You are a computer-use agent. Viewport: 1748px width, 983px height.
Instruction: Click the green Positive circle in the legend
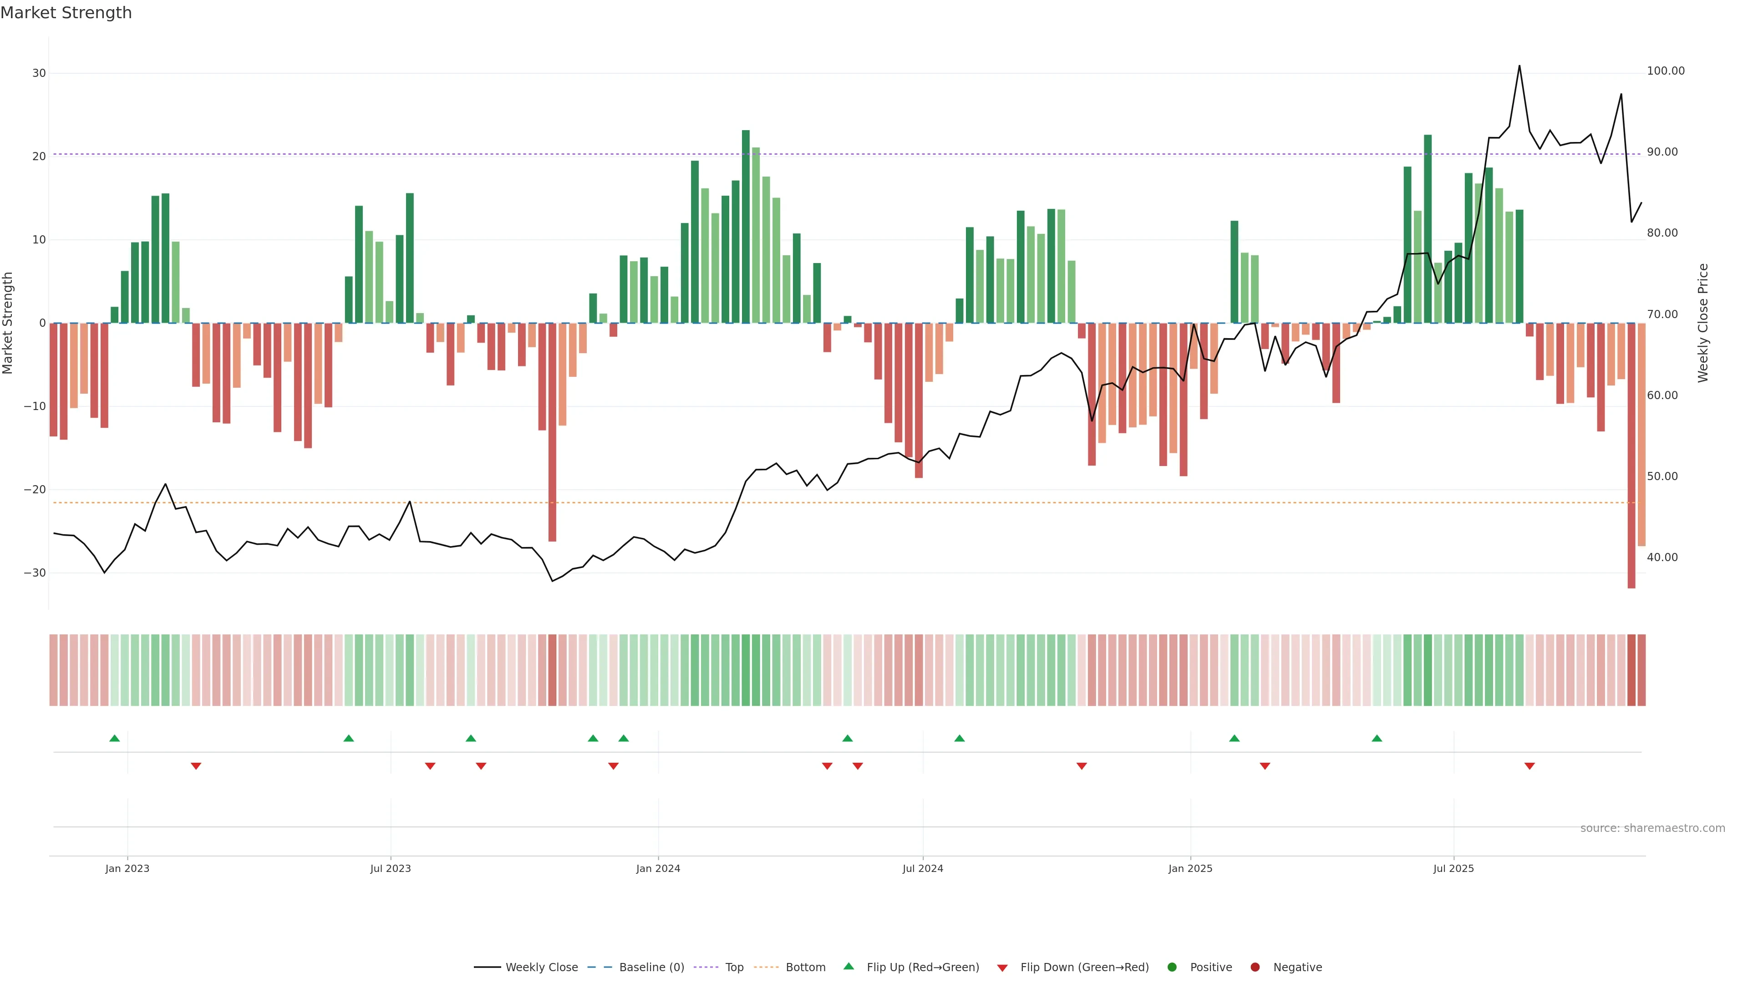[1172, 968]
